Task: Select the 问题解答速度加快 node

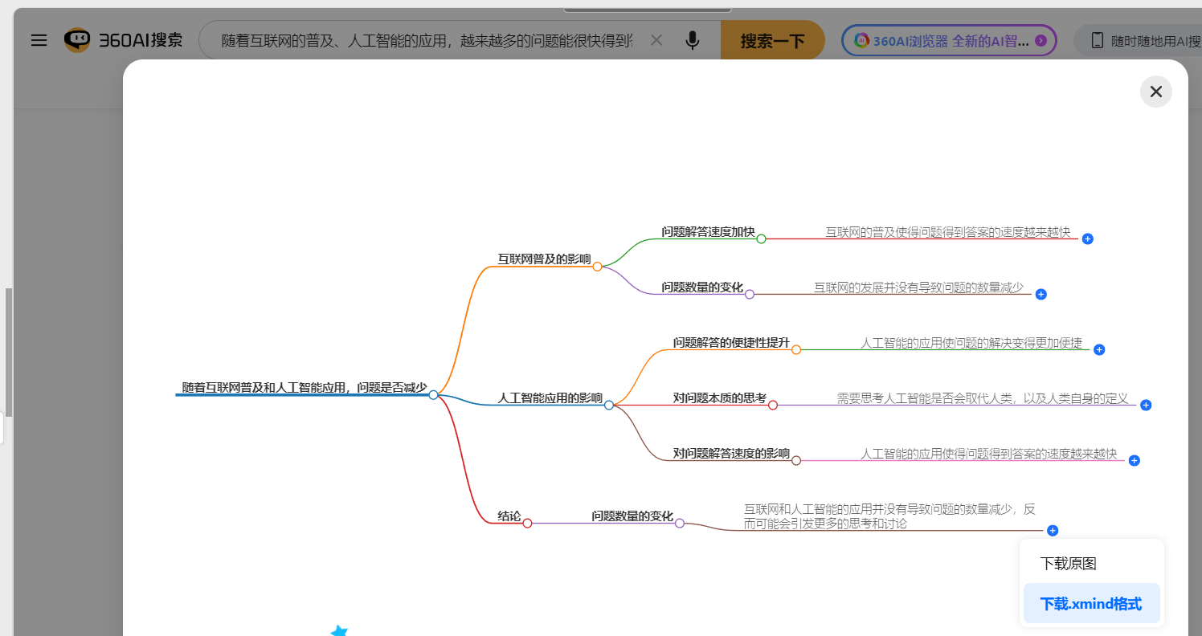Action: tap(707, 232)
